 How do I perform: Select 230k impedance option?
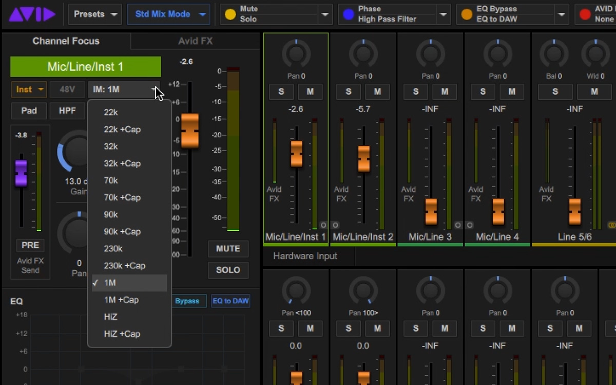click(x=129, y=248)
